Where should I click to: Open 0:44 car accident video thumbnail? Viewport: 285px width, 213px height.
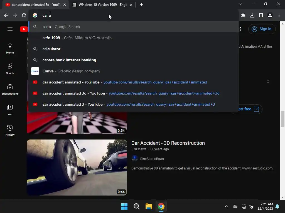point(77,167)
